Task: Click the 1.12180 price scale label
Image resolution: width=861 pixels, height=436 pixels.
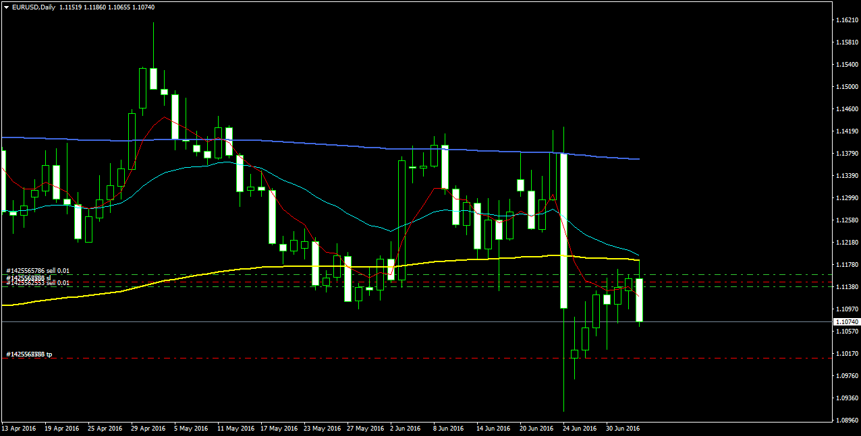Action: point(848,243)
